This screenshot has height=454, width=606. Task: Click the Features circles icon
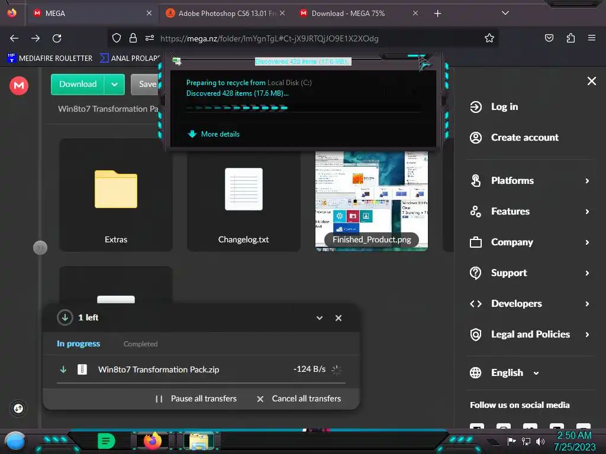476,212
